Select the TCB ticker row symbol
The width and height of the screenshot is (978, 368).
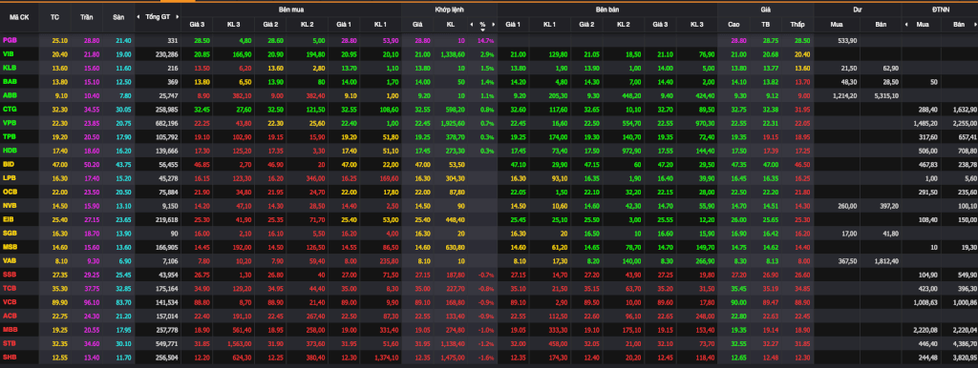tap(10, 288)
